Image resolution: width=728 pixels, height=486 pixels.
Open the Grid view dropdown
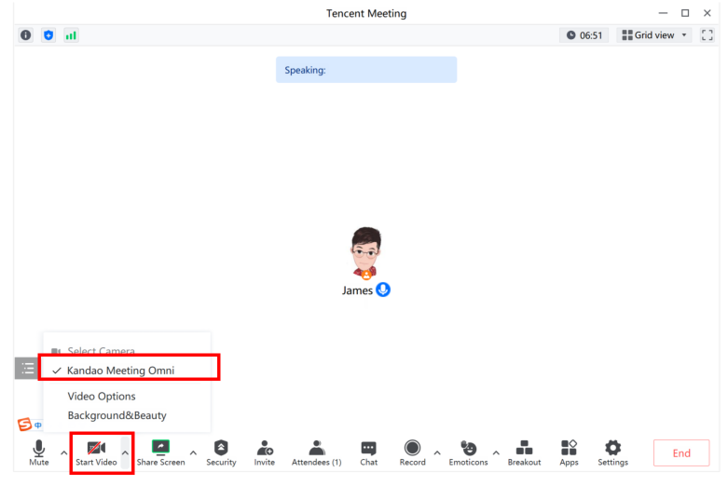(x=654, y=35)
